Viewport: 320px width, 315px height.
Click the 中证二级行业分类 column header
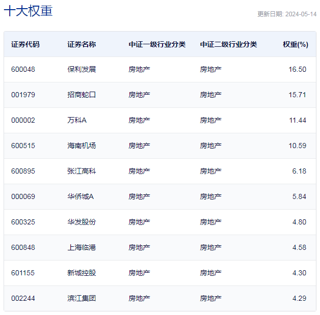click(228, 44)
